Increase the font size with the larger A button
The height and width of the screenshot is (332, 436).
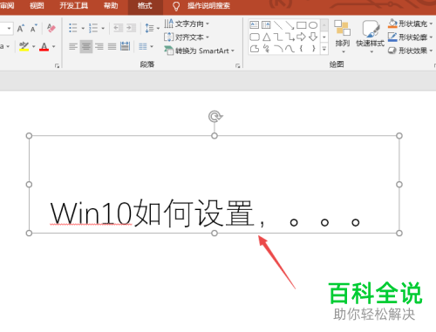(x=20, y=29)
